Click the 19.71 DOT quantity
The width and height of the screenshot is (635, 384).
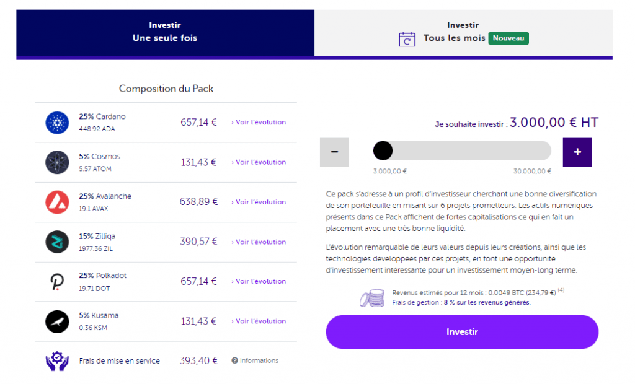tap(94, 289)
